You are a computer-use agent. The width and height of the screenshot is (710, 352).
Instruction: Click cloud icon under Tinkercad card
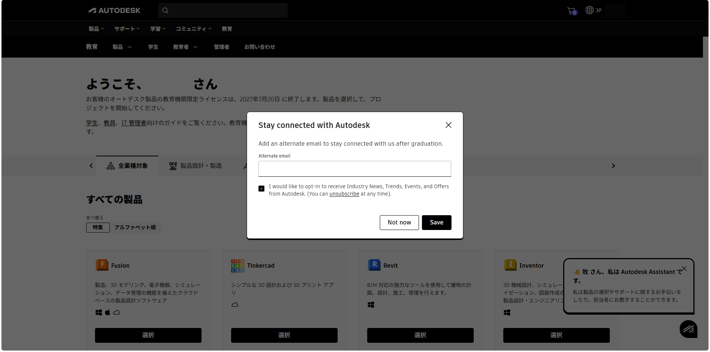coord(235,305)
